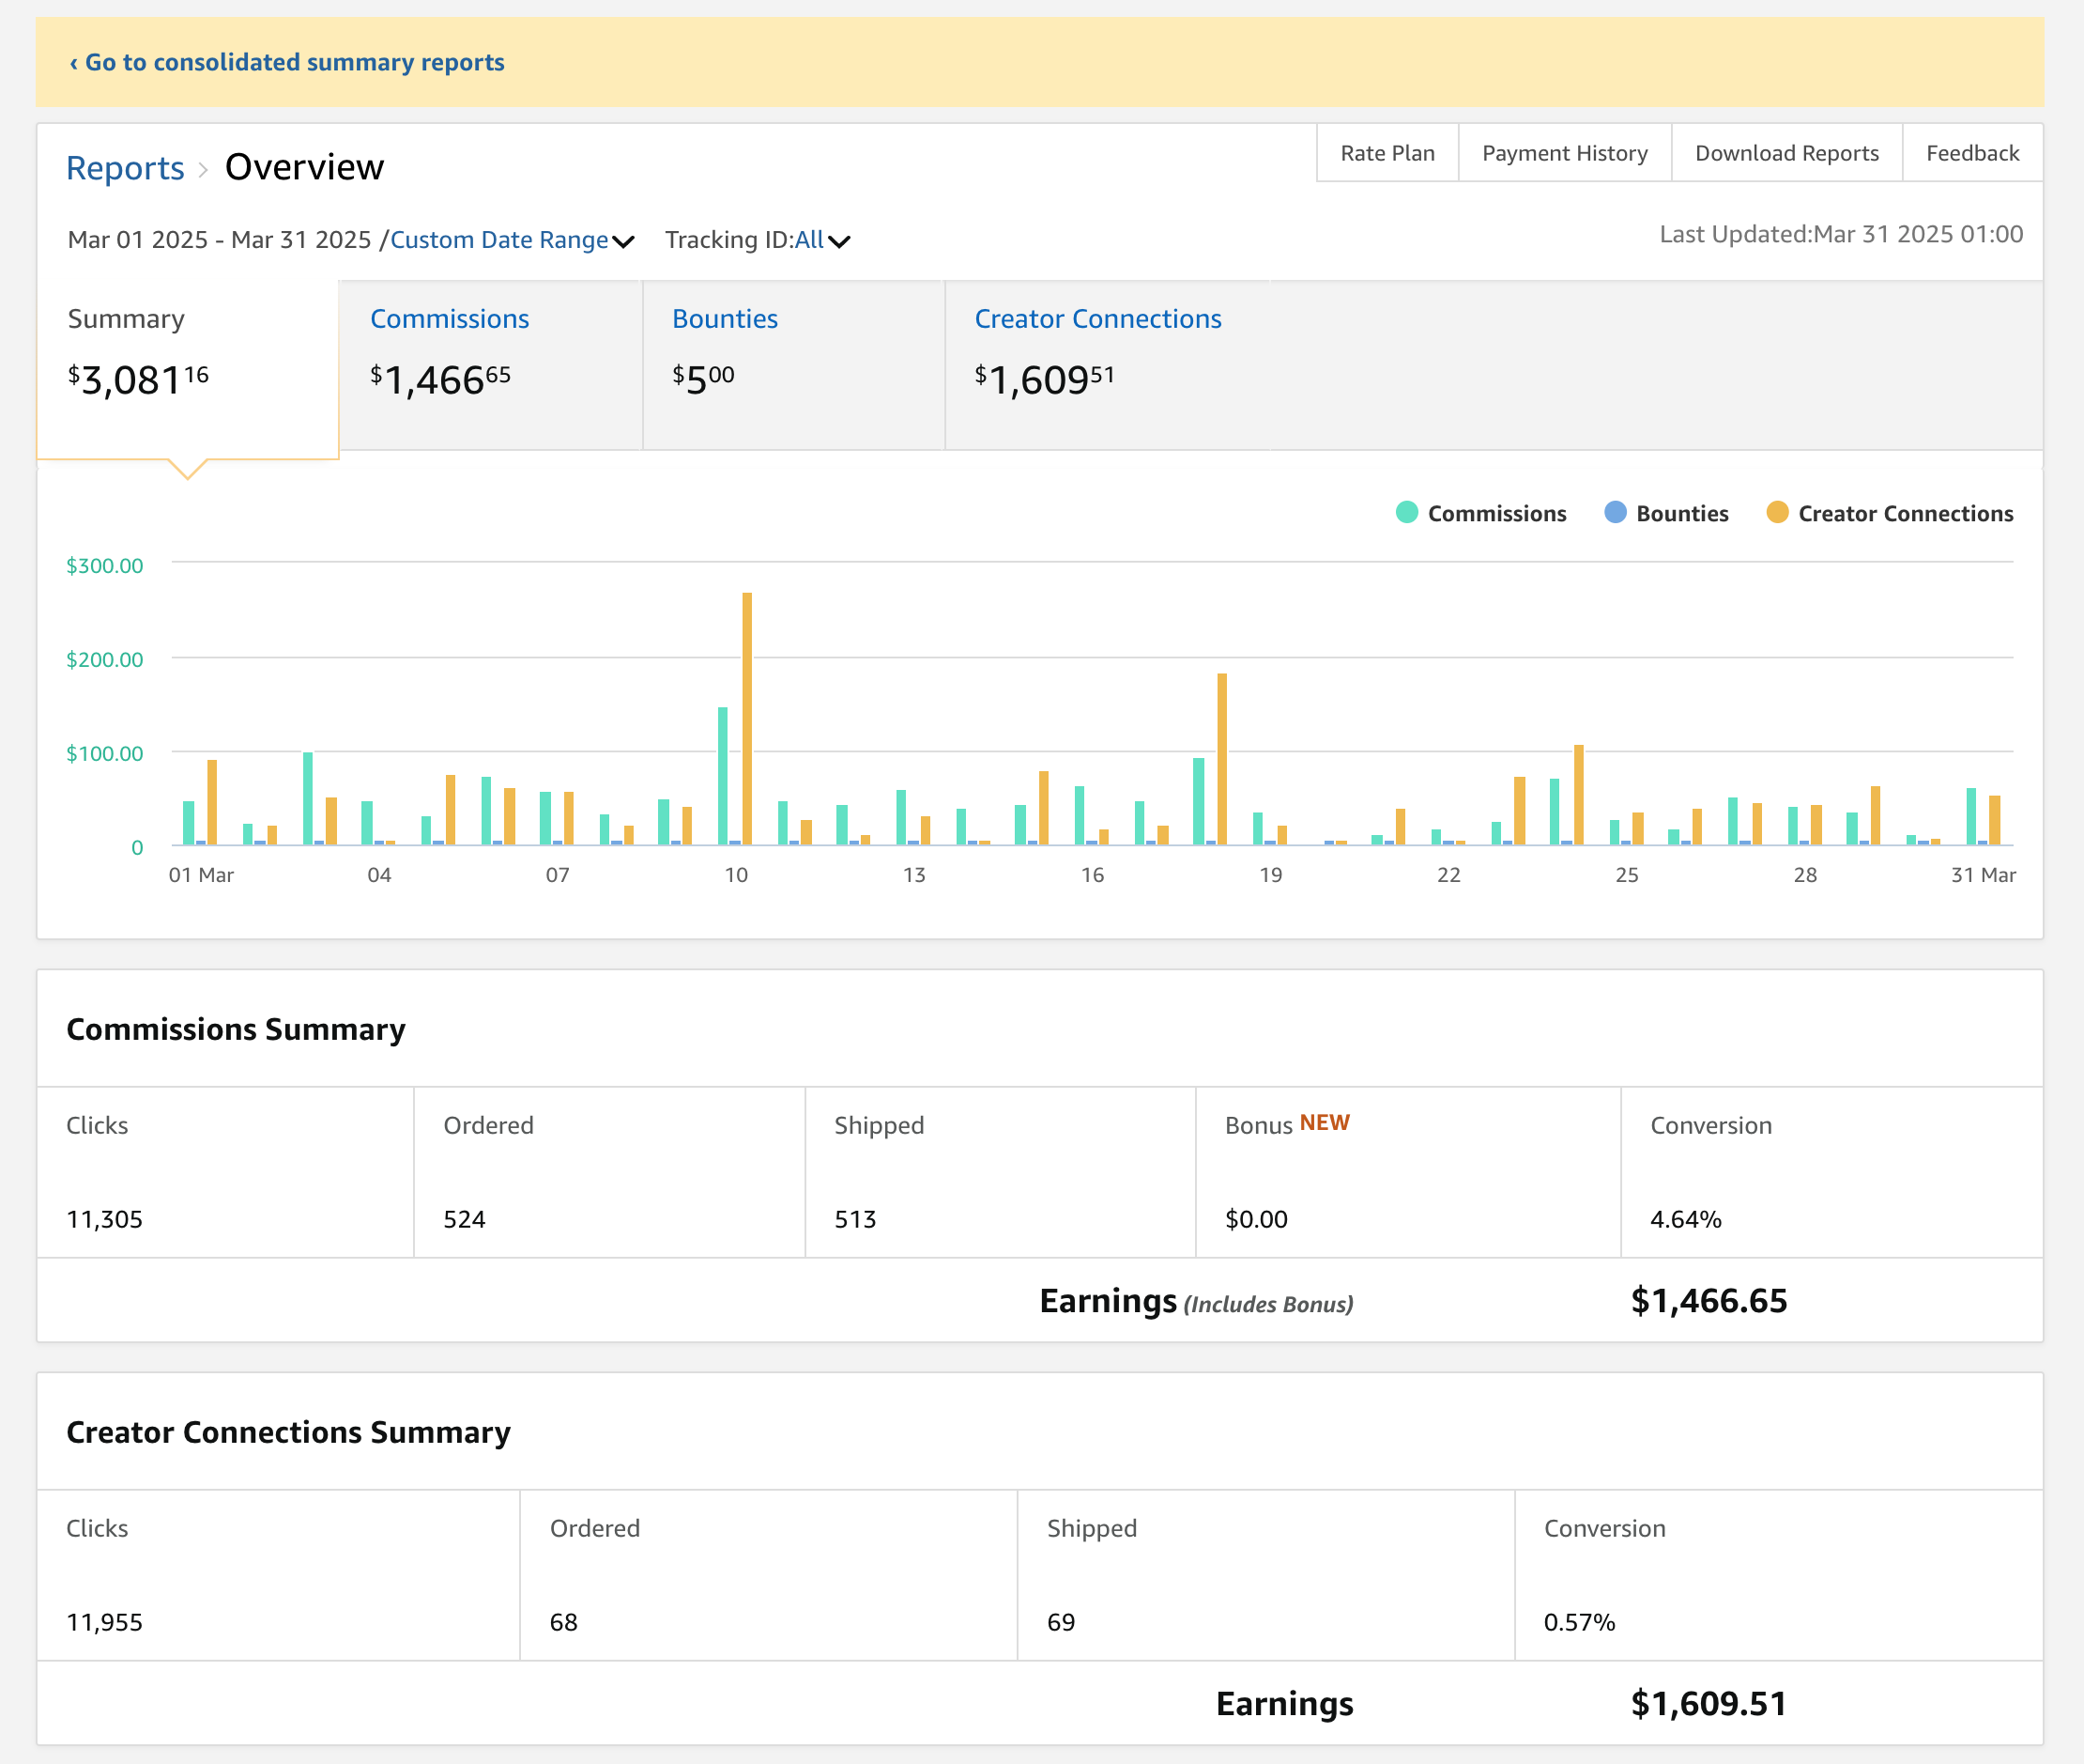Go to consolidated summary reports link
Image resolution: width=2084 pixels, height=1764 pixels.
click(287, 62)
